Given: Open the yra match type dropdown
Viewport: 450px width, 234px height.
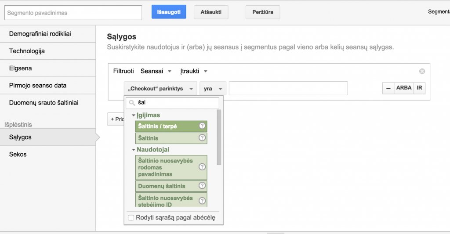Looking at the screenshot, I should pyautogui.click(x=213, y=89).
